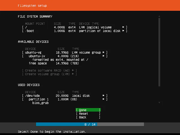This screenshot has height=135, width=180.
Task: Click 'LVM volume group' type text
Action: pos(86,52)
